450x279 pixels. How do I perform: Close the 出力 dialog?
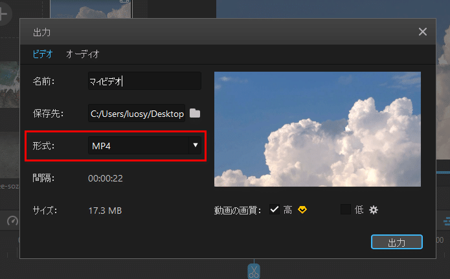pos(422,32)
